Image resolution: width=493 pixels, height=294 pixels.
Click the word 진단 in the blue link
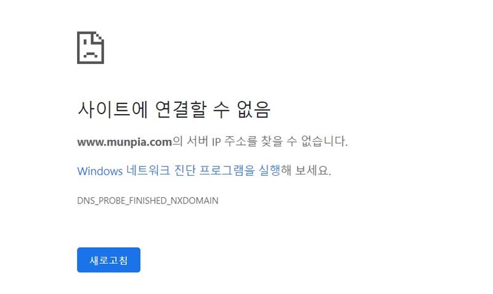pyautogui.click(x=185, y=171)
